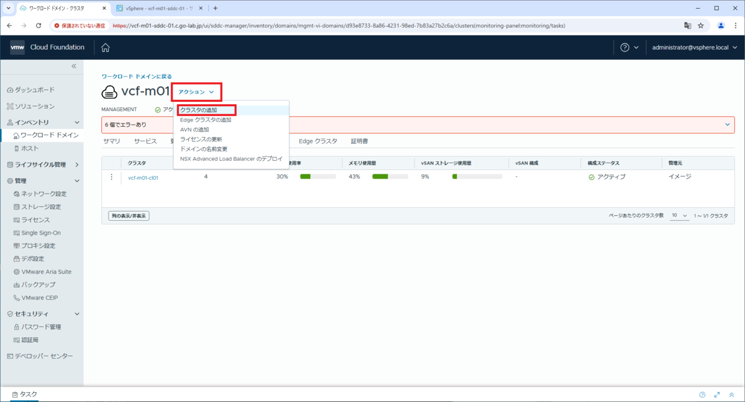Open VMware Aria Suite page

point(43,272)
